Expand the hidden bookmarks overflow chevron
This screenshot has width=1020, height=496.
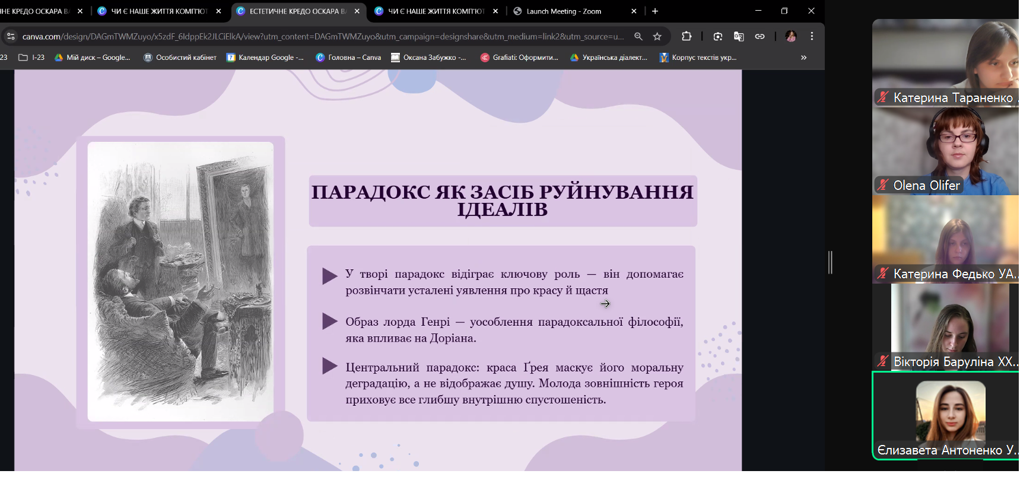pyautogui.click(x=803, y=58)
